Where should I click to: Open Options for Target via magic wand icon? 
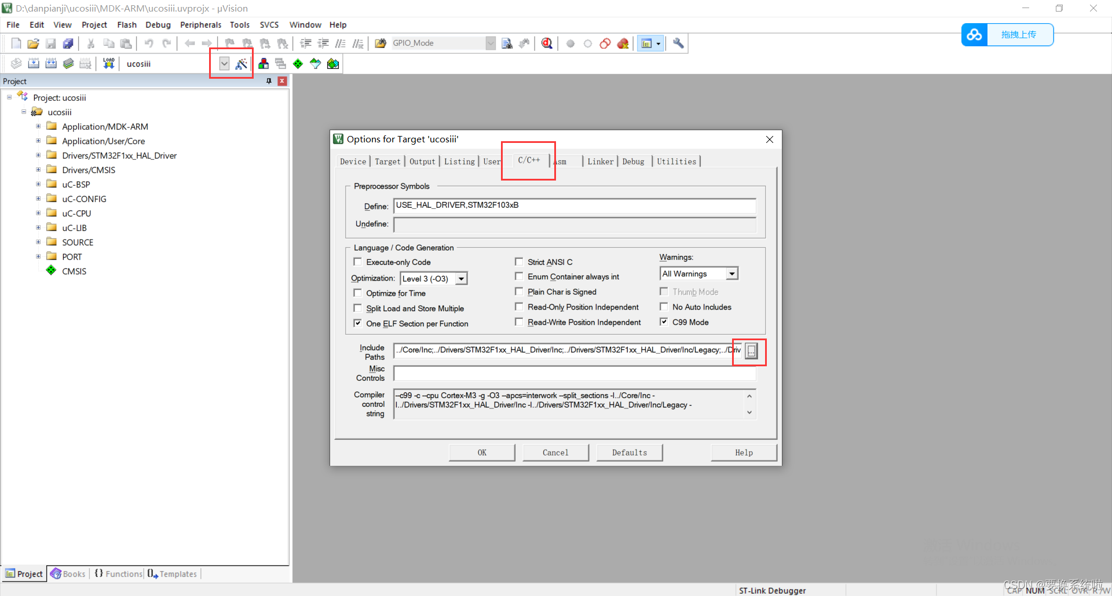(x=242, y=64)
